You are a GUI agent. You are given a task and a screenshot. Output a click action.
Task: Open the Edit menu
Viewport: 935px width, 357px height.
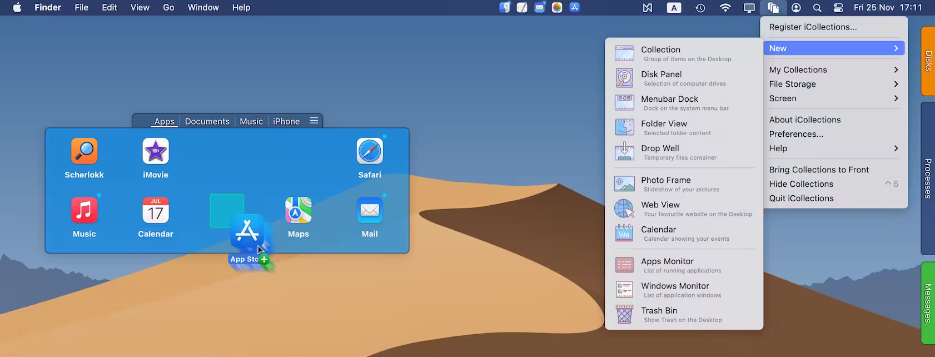click(110, 7)
